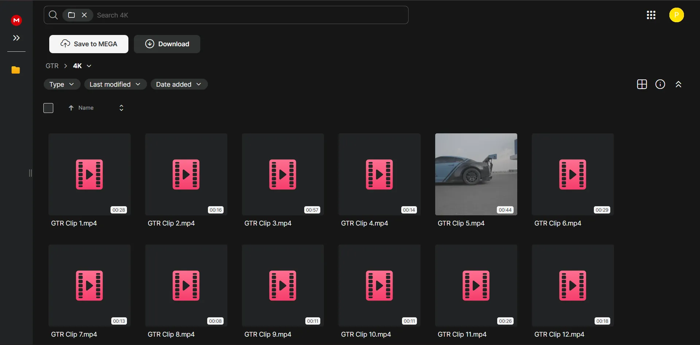Expand the Date added filter dropdown
700x345 pixels.
[x=179, y=84]
